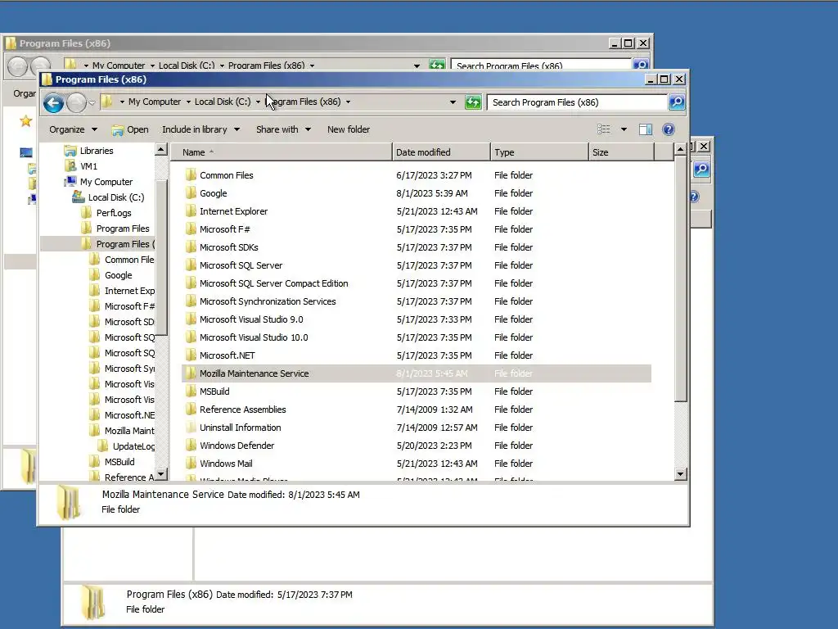
Task: Click the file list scroll down arrow
Action: pyautogui.click(x=680, y=474)
